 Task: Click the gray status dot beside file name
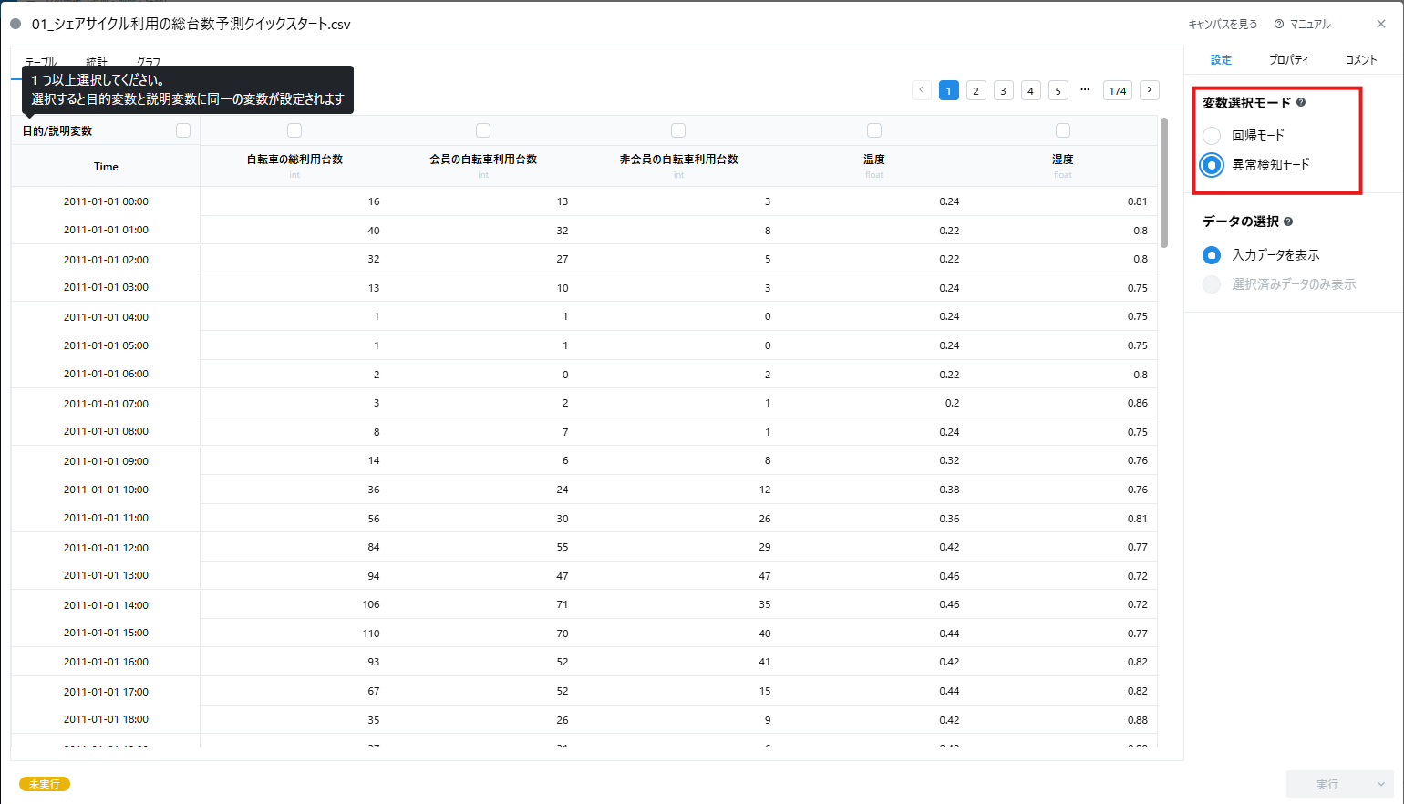pyautogui.click(x=15, y=24)
